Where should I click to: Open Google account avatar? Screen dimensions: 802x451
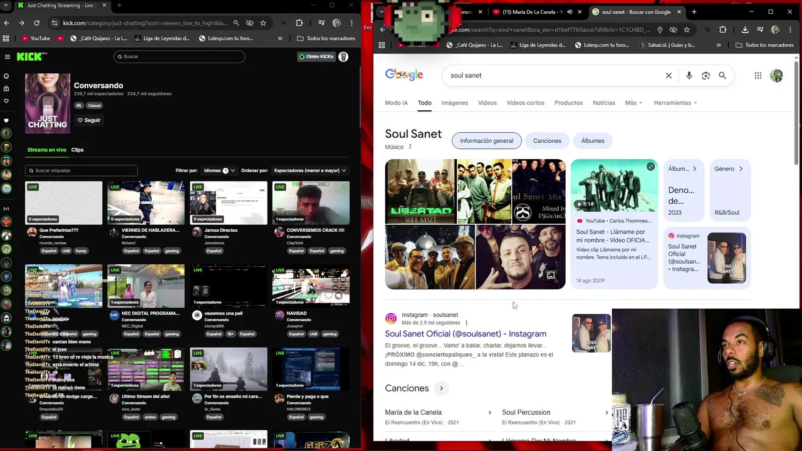(x=776, y=75)
